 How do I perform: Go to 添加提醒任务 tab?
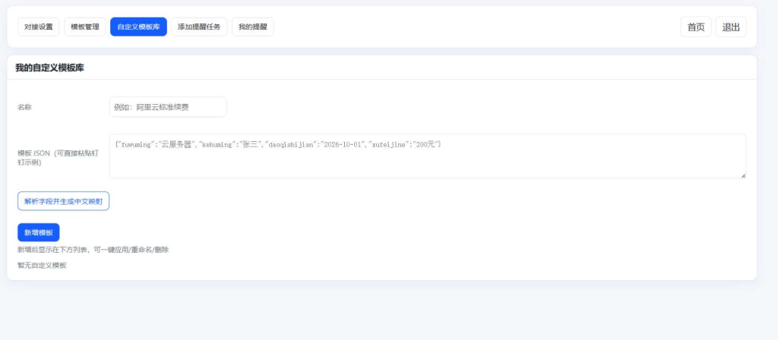click(x=200, y=27)
